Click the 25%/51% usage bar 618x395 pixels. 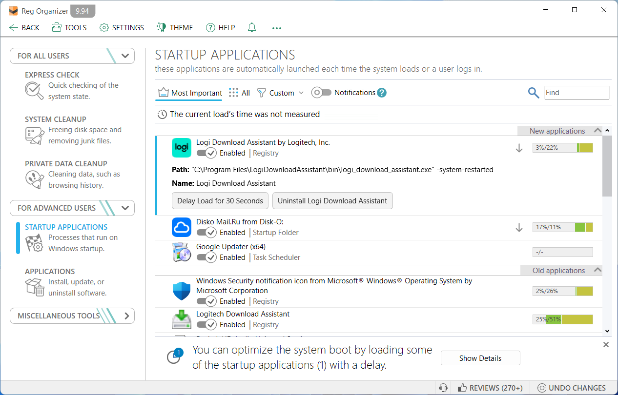coord(563,319)
